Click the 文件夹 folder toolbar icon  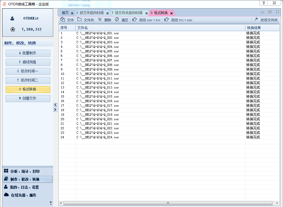[80, 20]
